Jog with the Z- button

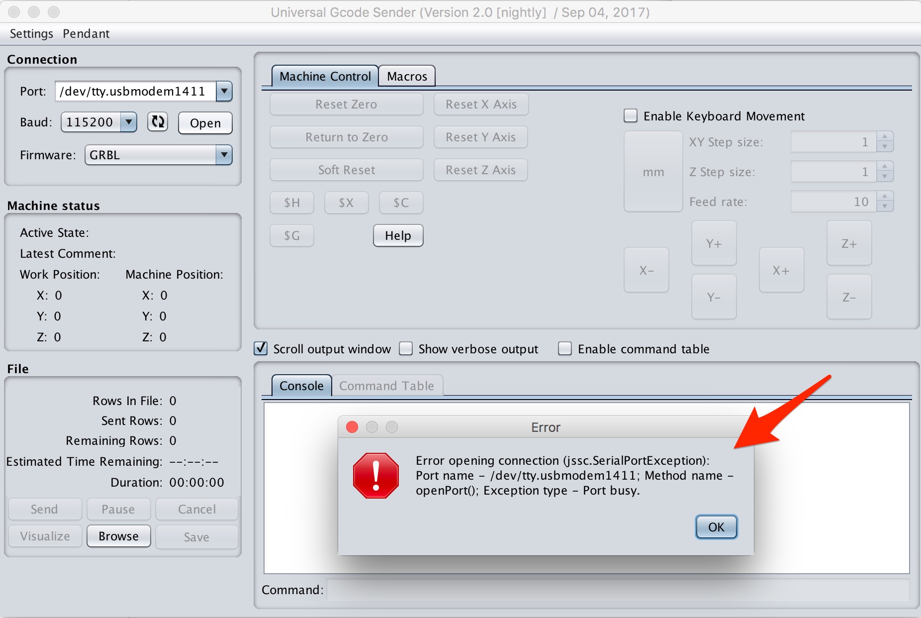[849, 297]
